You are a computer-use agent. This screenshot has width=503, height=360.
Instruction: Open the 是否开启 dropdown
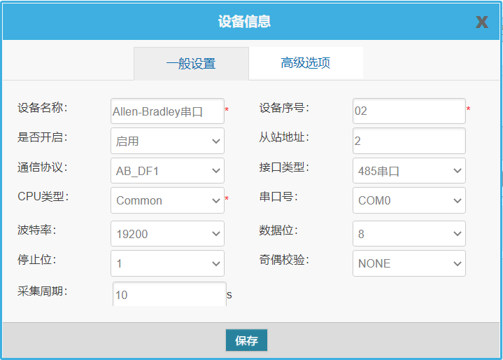pos(167,141)
